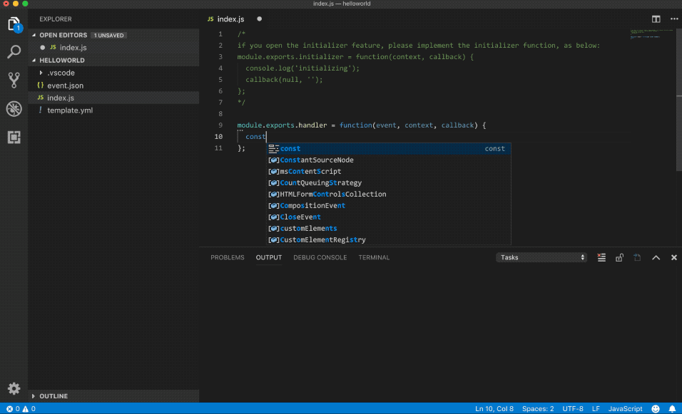Open Output in an editor window
The width and height of the screenshot is (682, 414).
(636, 257)
